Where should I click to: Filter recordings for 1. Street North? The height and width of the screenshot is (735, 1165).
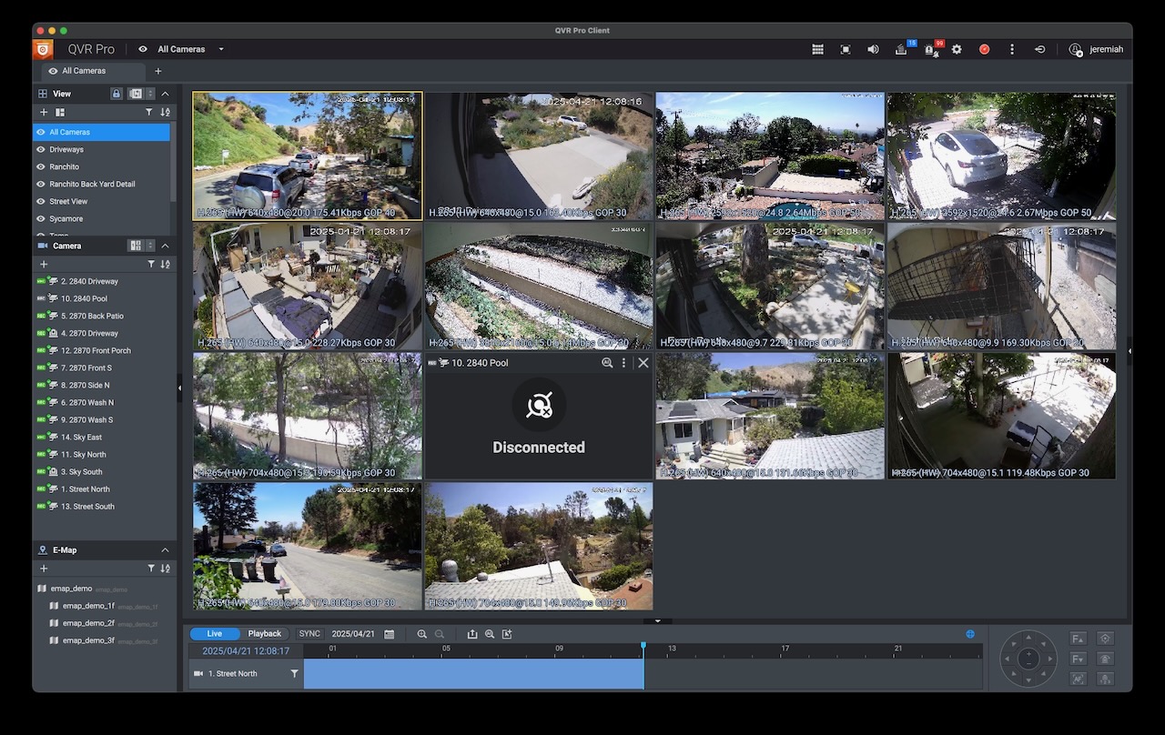pos(294,674)
